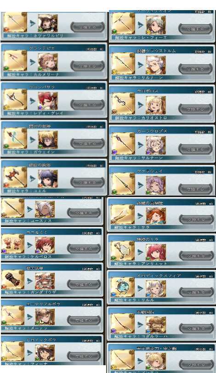Screen dimensions: 216x373
Task: Select the 梵天添甲 gauntlet weapon icon
Action: click(x=12, y=279)
